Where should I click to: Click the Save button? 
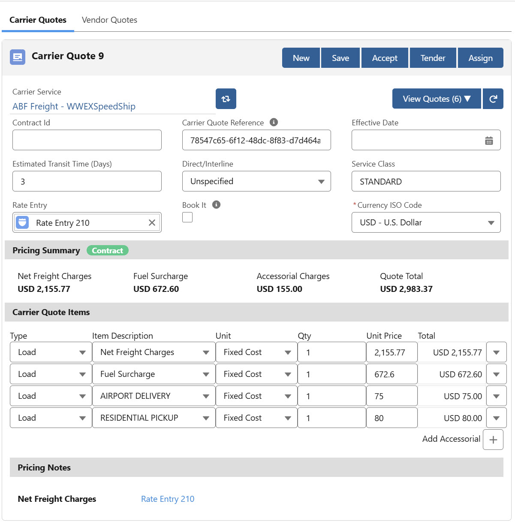pos(340,58)
